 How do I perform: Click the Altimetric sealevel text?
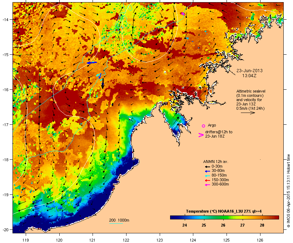pos(251,91)
